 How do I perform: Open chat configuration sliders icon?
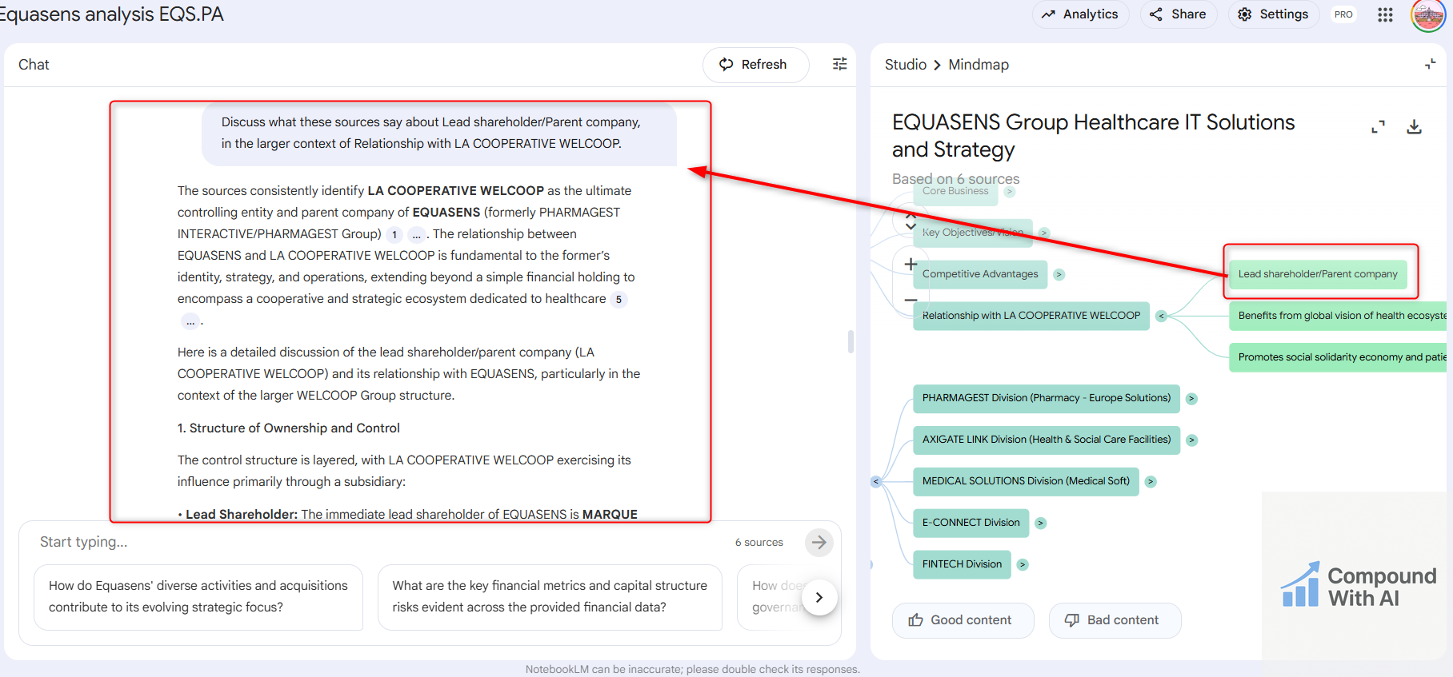839,65
